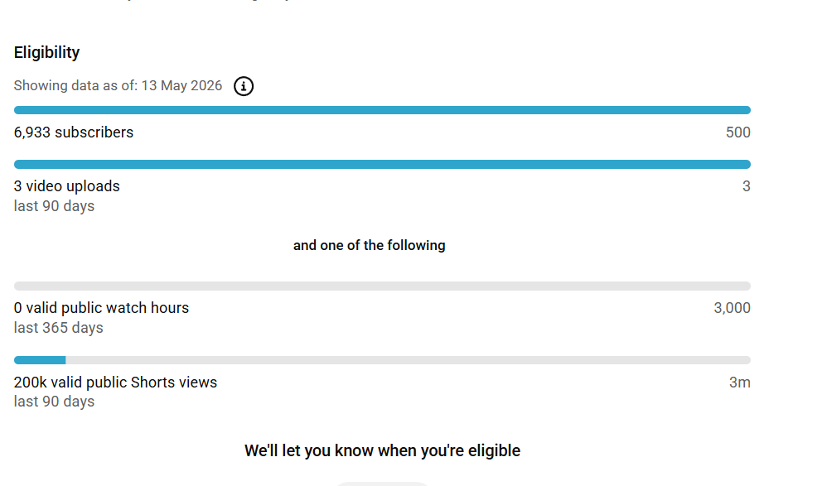
Task: Click the '6,933 subscribers' label
Action: (x=73, y=132)
